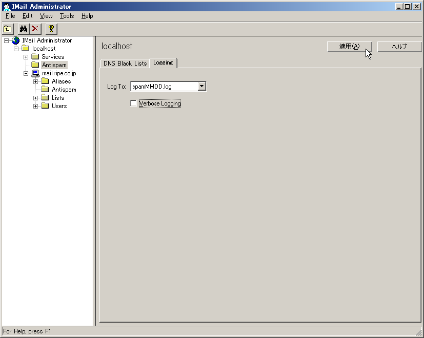Switch to the DNS Black Lists tab
Viewport: 424px width, 338px height.
125,64
